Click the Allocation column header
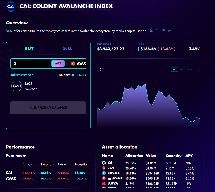The image size is (215, 192). pyautogui.click(x=134, y=156)
